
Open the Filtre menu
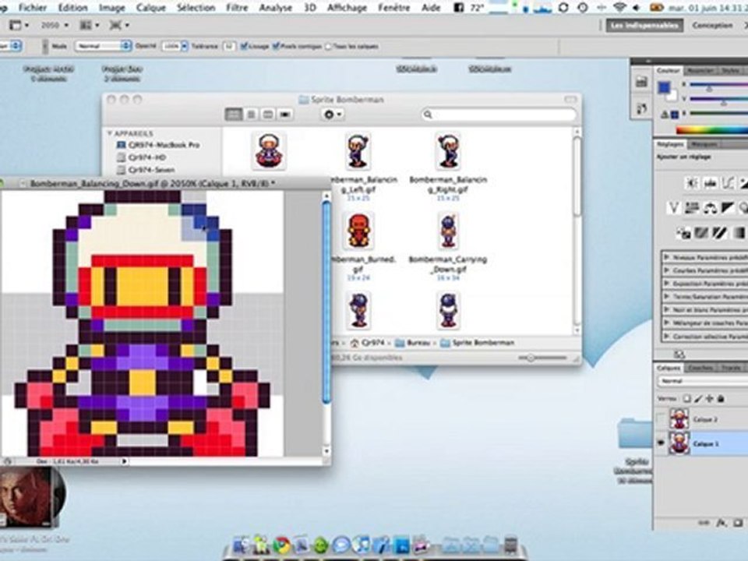[237, 8]
